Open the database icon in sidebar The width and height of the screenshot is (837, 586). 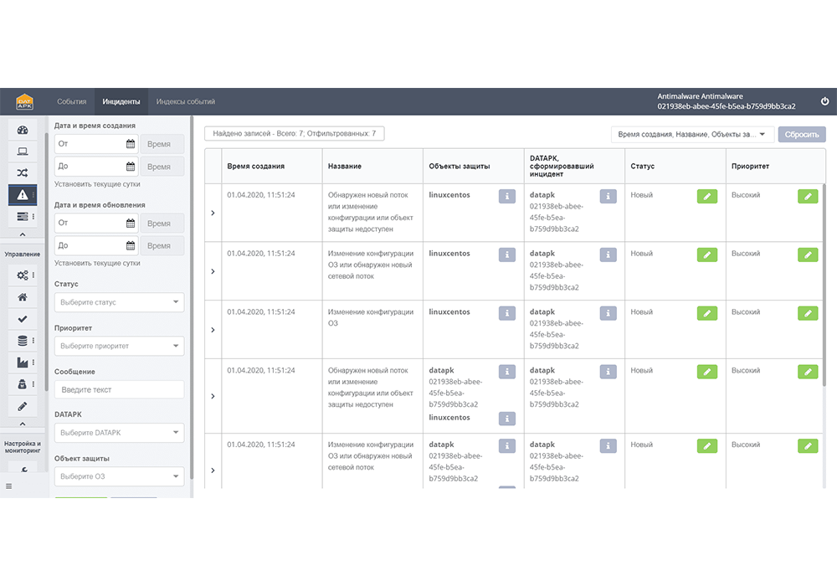[23, 340]
